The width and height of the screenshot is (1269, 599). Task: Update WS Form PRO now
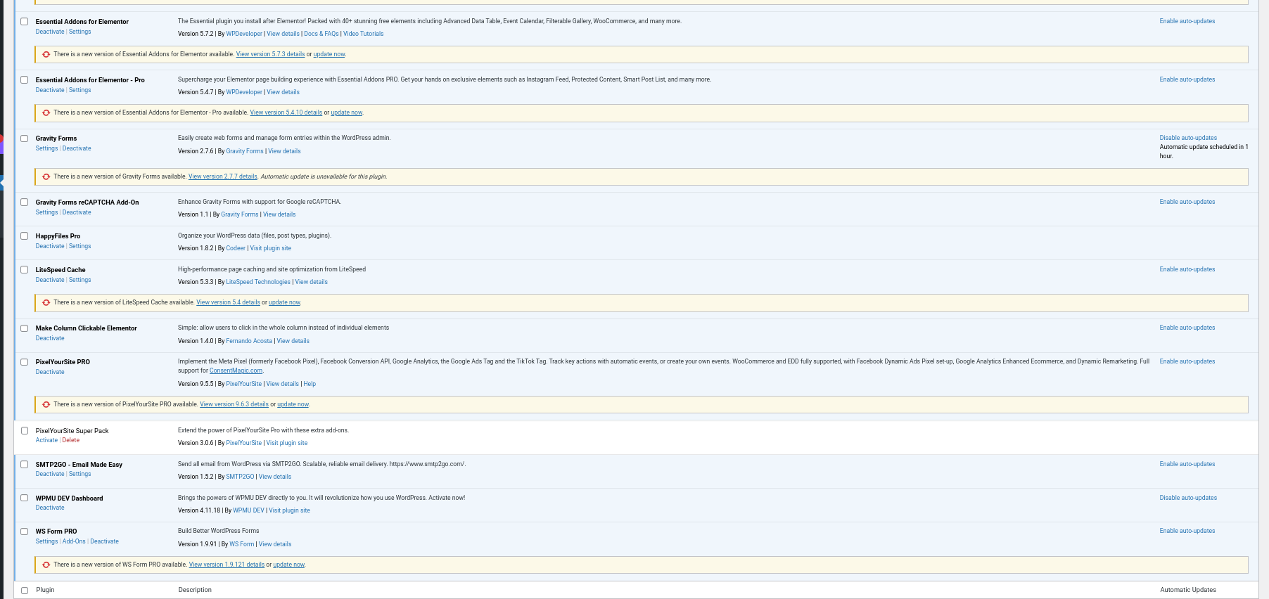click(x=288, y=565)
